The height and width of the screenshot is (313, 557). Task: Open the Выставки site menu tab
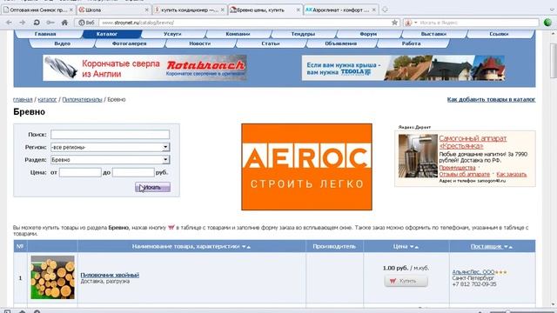[433, 34]
